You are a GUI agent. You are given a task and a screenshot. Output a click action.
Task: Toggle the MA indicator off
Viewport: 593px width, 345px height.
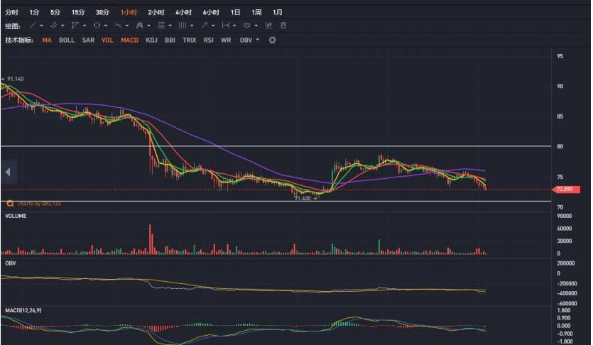click(47, 40)
